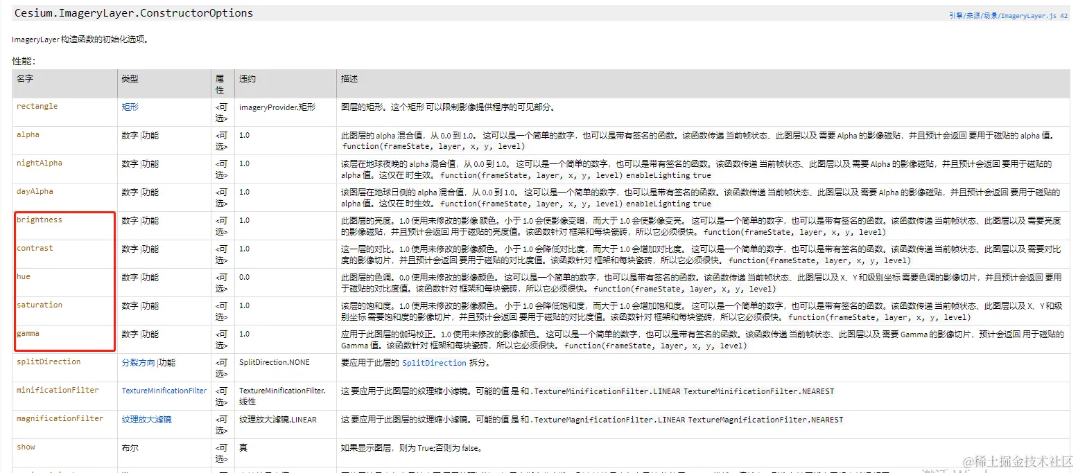Click the 数字 |功能 type of nightAlpha
Screen dimensions: 1078x473
point(140,164)
